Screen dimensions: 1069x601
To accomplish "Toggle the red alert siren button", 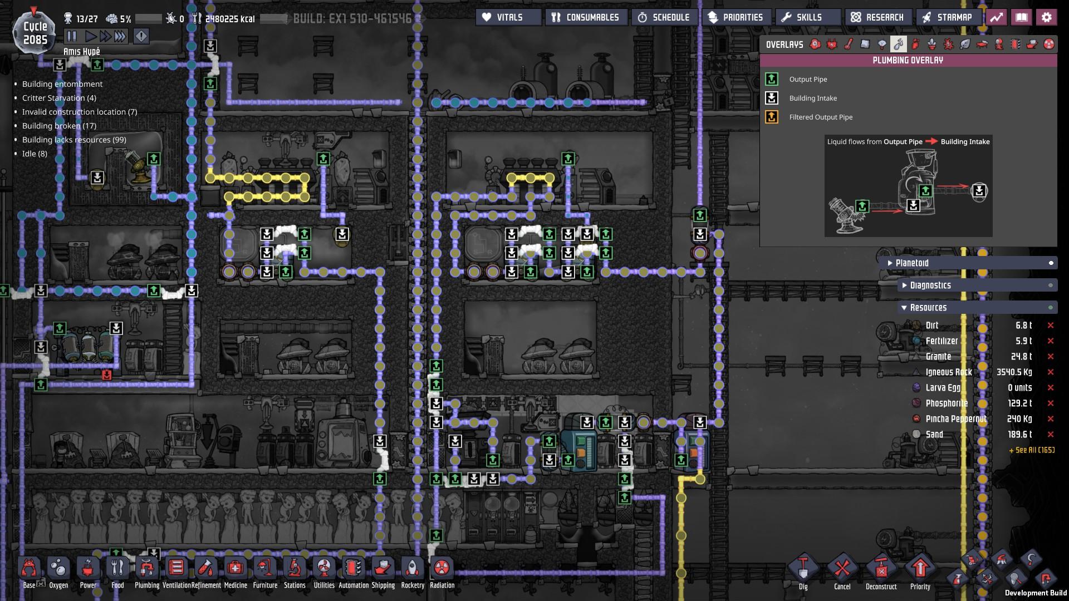I will click(141, 37).
